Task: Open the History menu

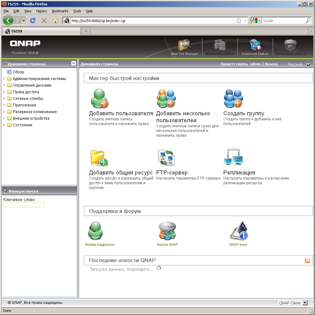Action: point(42,11)
